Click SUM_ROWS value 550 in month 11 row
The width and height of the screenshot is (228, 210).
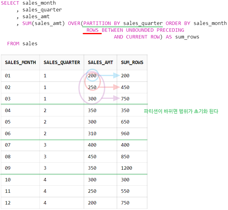[x=125, y=191]
